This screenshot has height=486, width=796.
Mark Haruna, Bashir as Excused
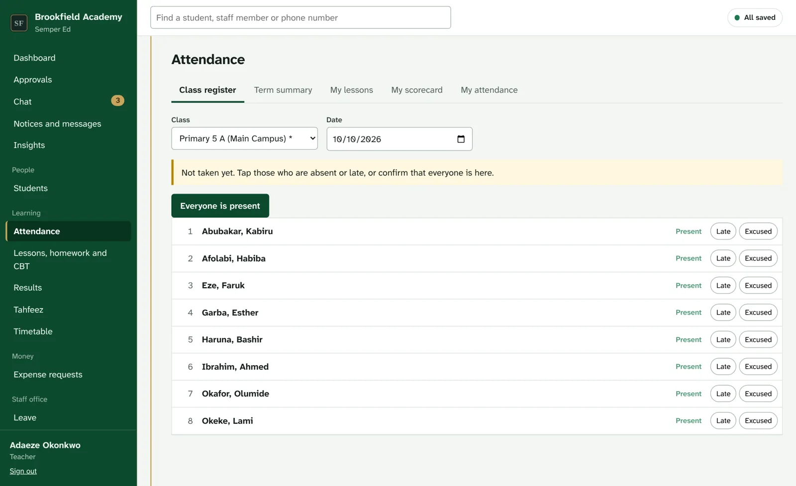click(758, 340)
